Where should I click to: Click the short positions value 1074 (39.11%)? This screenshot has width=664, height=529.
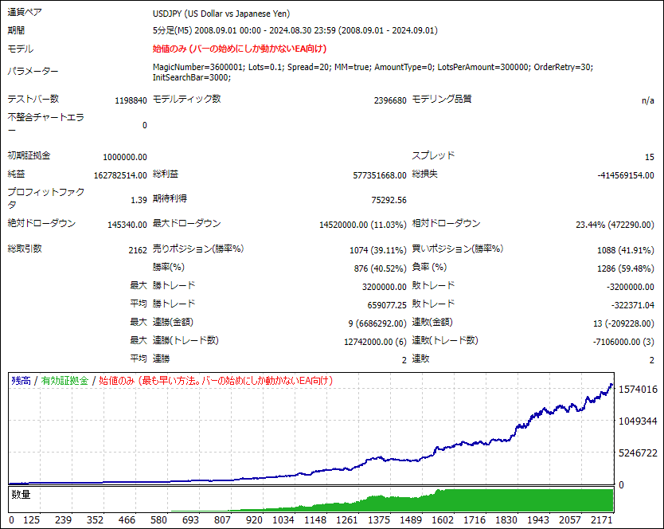click(377, 250)
